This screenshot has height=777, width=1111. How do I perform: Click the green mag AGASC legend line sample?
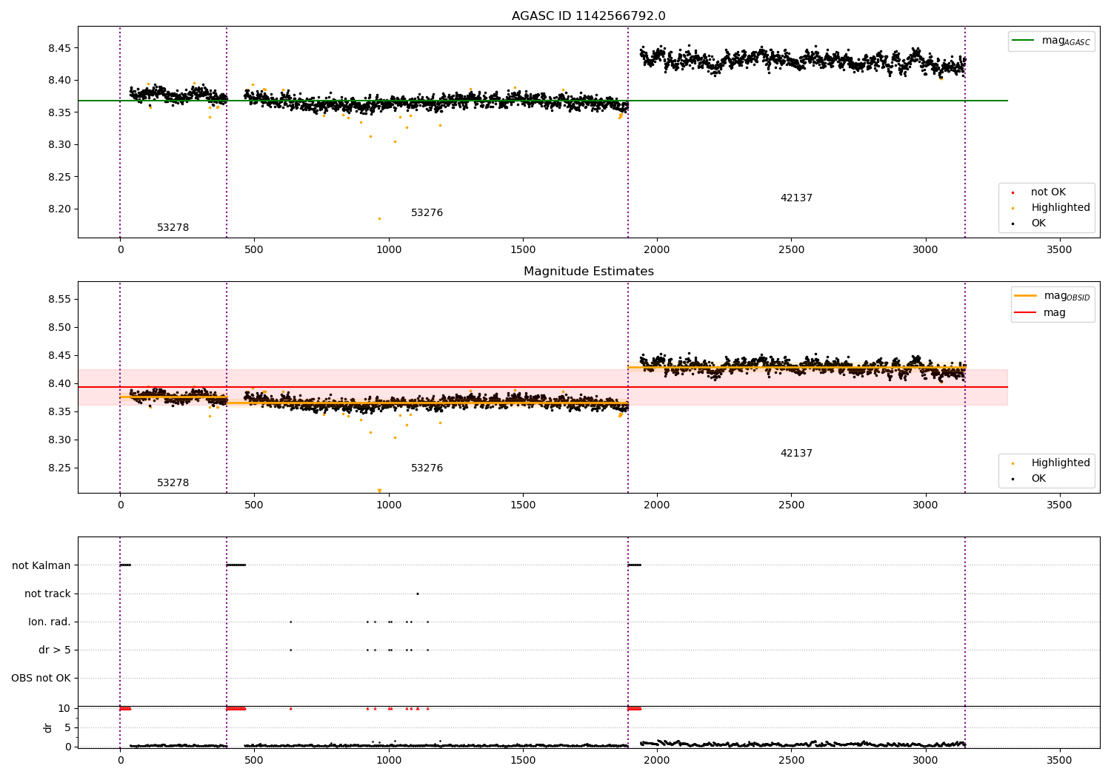coord(1023,41)
